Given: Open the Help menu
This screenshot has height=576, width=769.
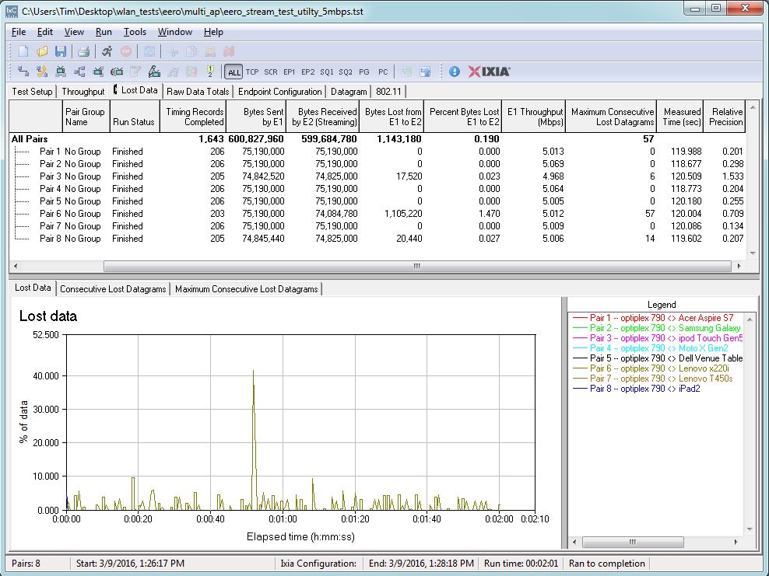Looking at the screenshot, I should point(213,32).
